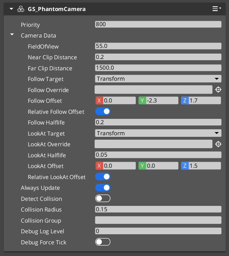Edit the FieldOfView value of 55.0

tap(158, 46)
